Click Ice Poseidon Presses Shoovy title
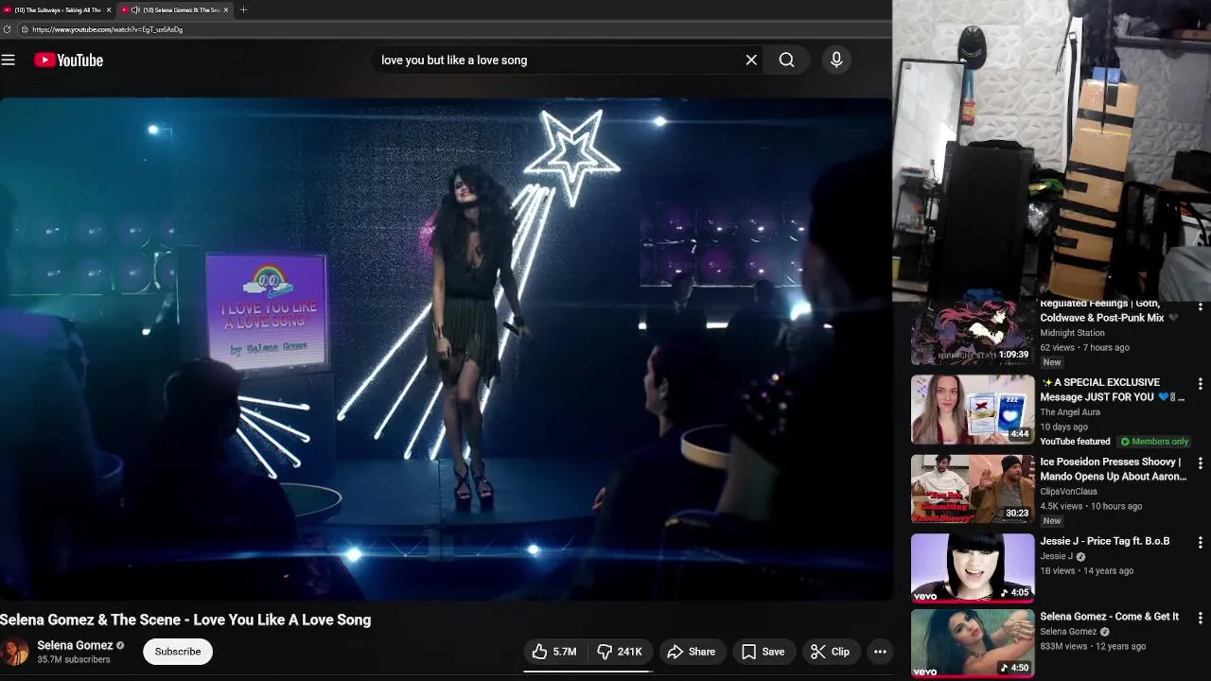This screenshot has height=681, width=1211. point(1114,469)
